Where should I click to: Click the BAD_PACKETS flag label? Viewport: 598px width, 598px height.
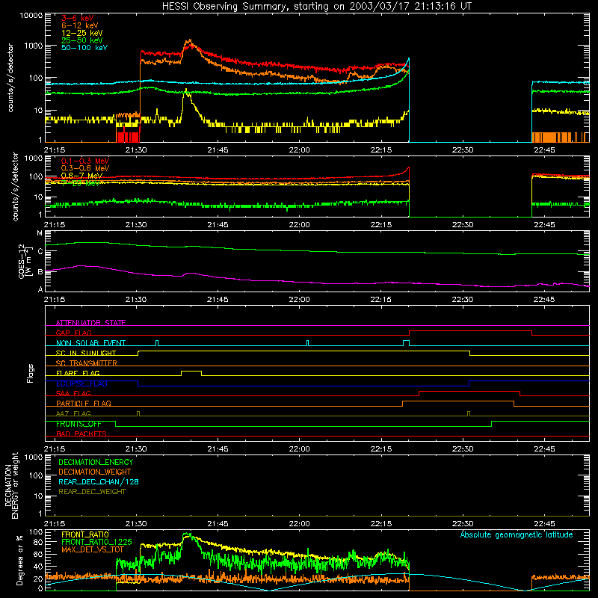[x=81, y=434]
